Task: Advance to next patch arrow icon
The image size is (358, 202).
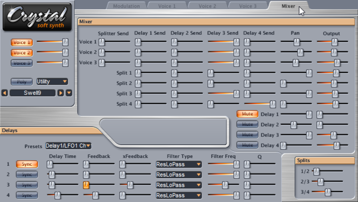Action: tap(60, 93)
